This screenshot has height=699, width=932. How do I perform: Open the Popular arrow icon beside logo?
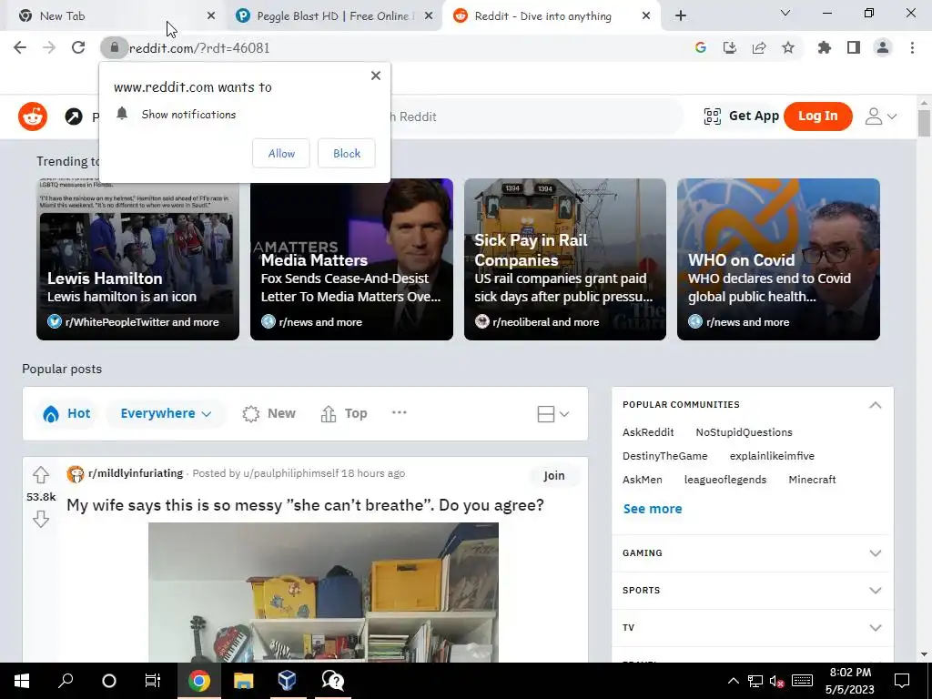point(74,116)
